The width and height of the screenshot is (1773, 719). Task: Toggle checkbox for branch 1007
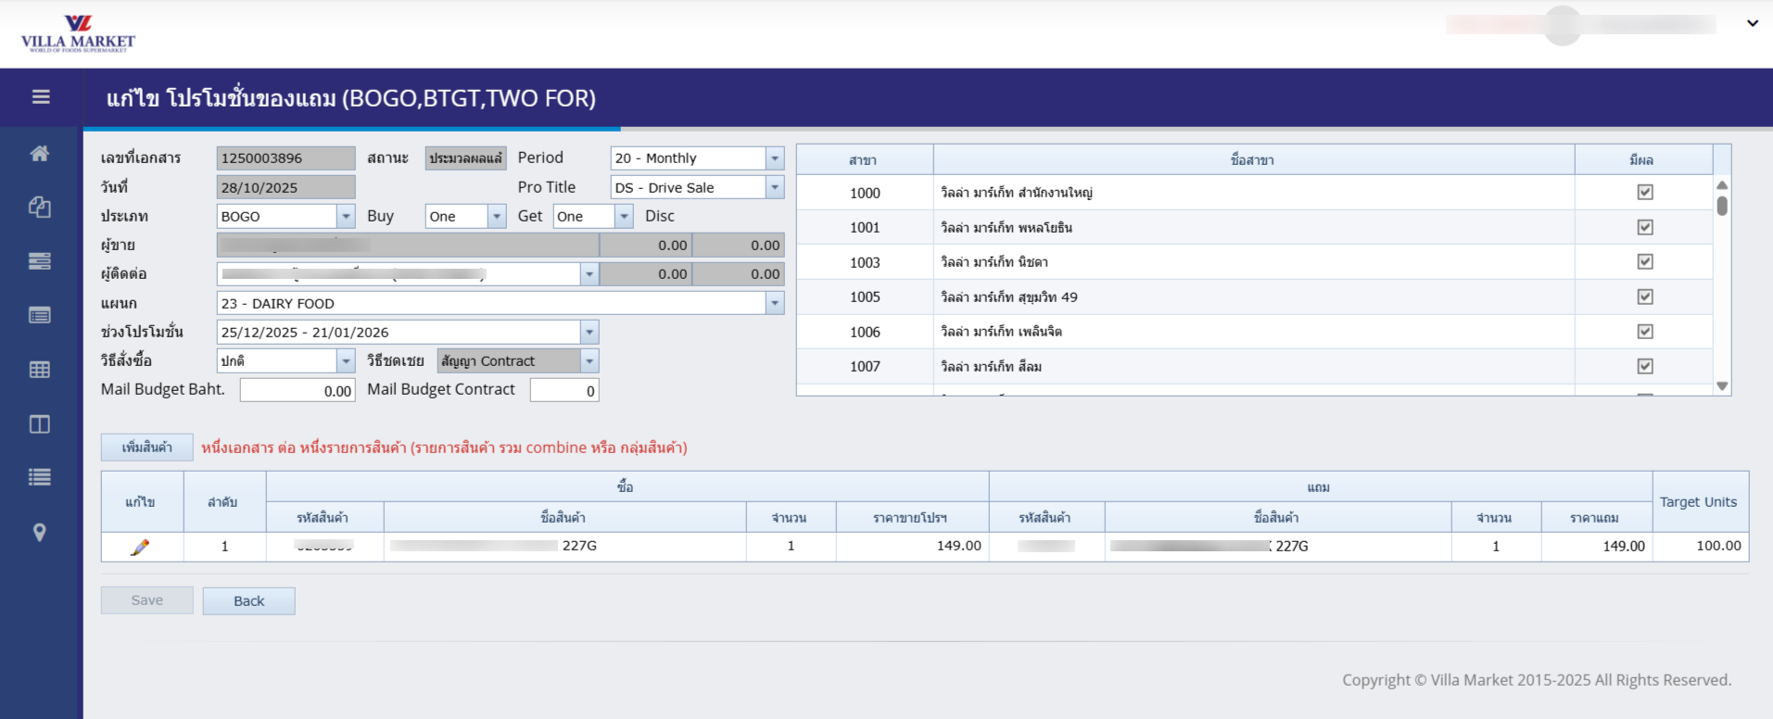pyautogui.click(x=1644, y=367)
